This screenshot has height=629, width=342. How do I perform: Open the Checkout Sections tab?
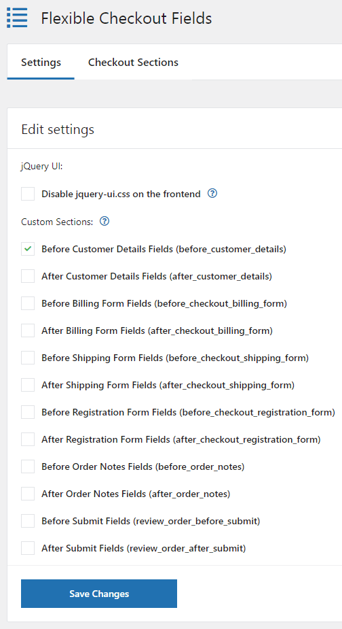pyautogui.click(x=133, y=63)
